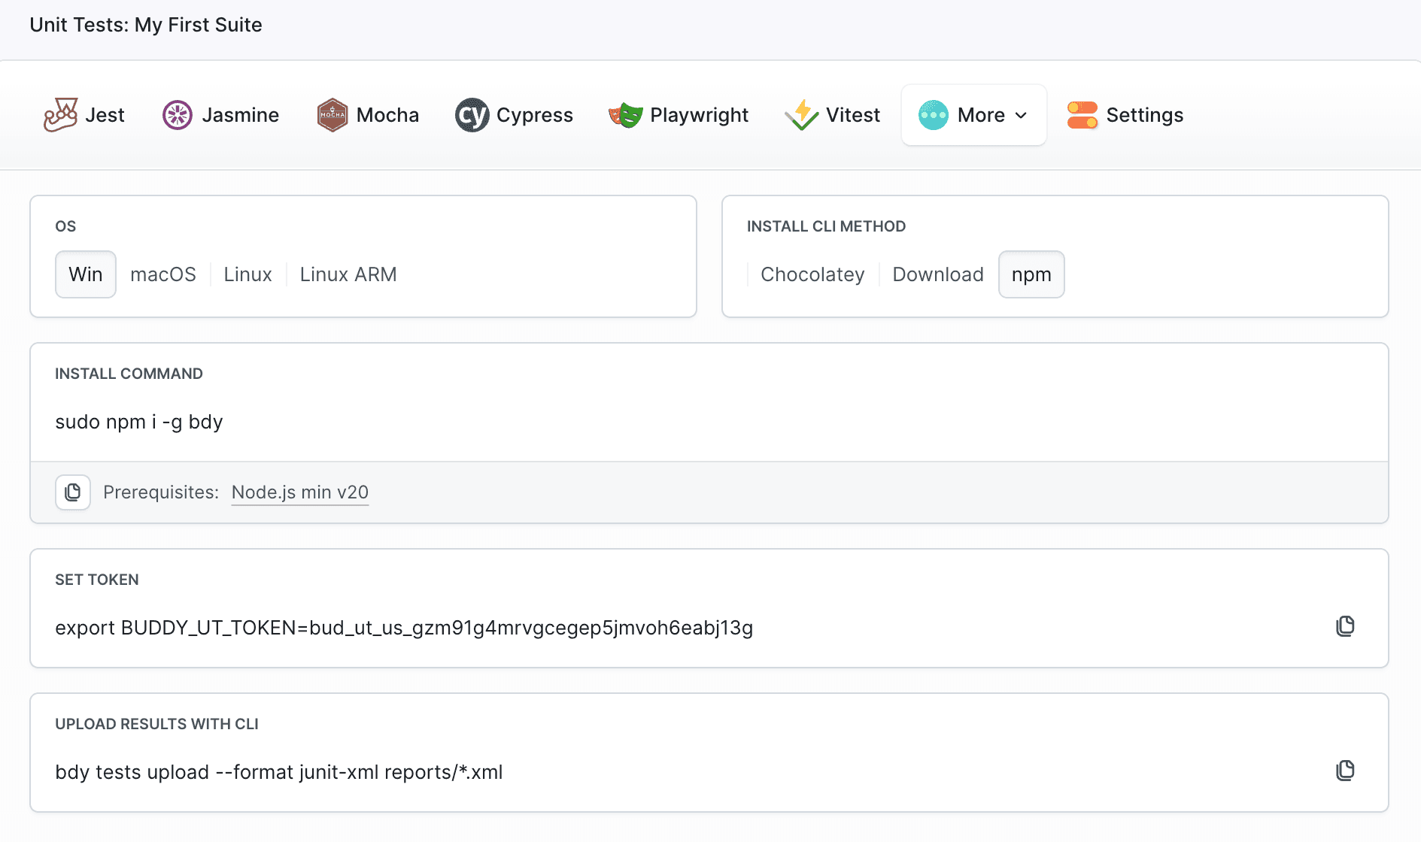
Task: Expand the More frameworks dropdown
Action: (973, 114)
